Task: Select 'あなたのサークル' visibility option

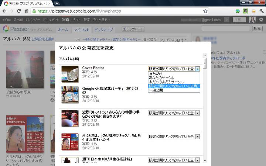Action: click(x=161, y=77)
